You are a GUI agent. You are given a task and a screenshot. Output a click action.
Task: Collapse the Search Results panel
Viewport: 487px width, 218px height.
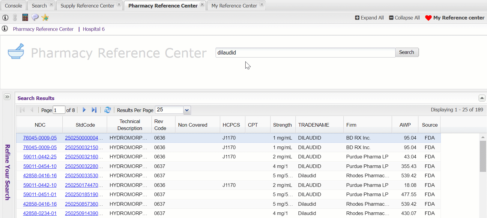tap(482, 98)
